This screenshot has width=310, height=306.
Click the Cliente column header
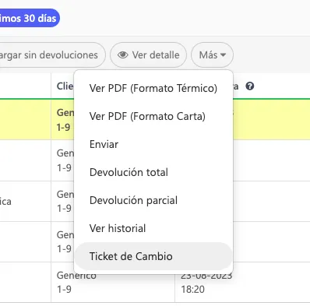(x=65, y=86)
